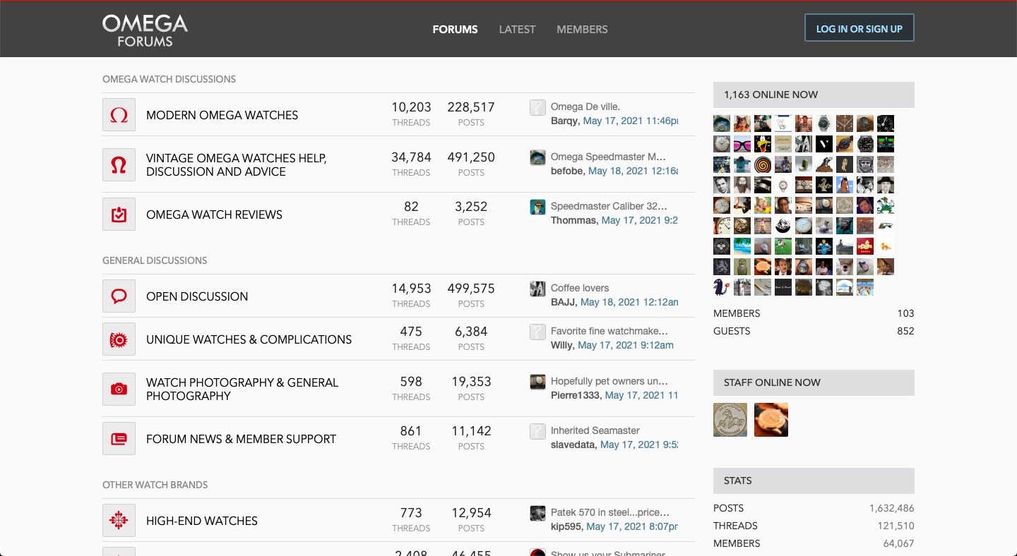Click the Guests 852 count
Viewport: 1017px width, 556px height.
pyautogui.click(x=905, y=331)
